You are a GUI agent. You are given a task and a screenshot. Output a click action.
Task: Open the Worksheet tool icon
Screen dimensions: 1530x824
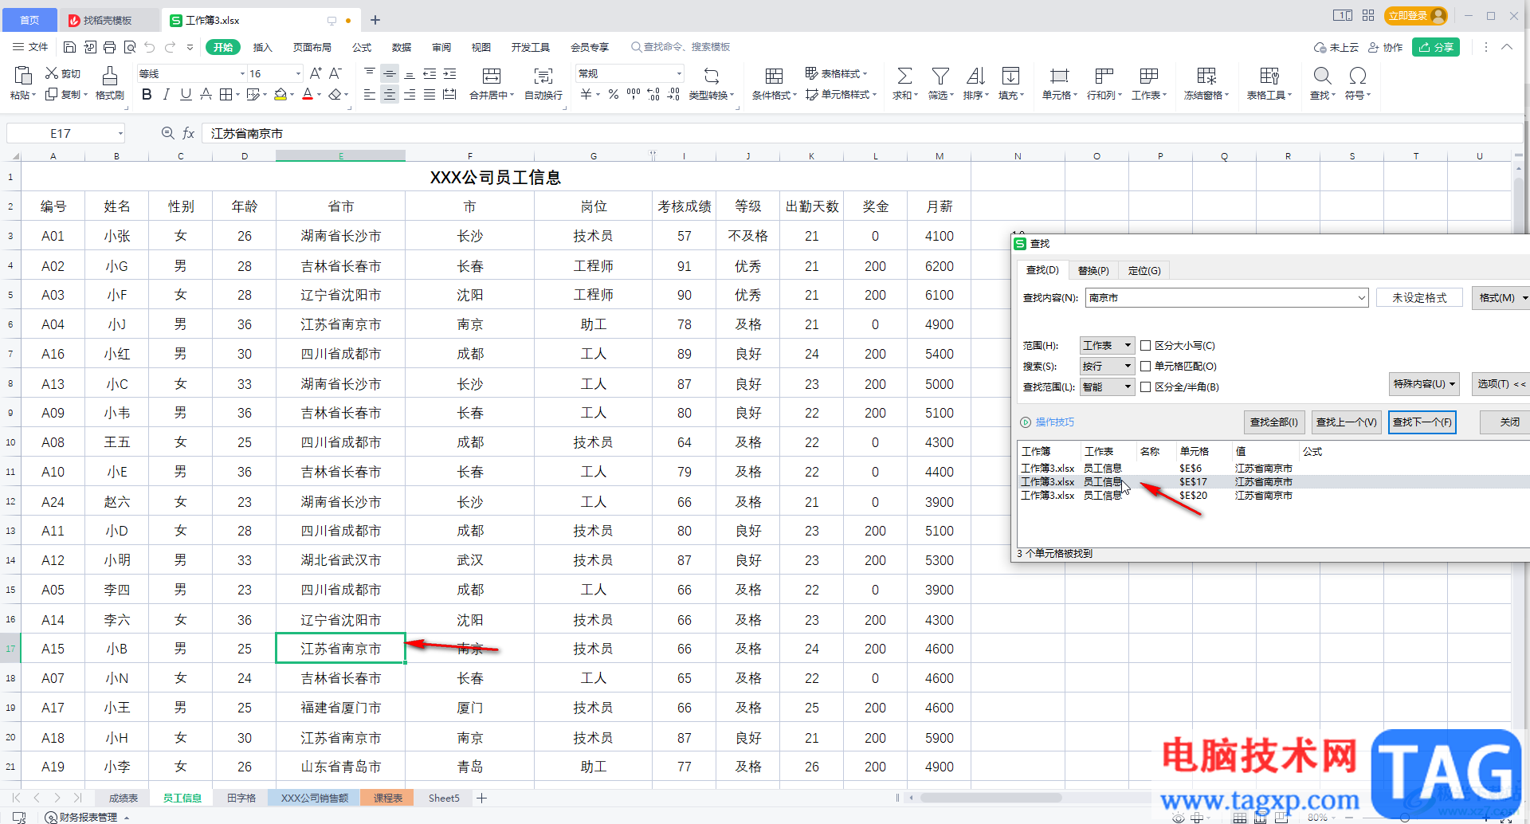[x=1148, y=76]
